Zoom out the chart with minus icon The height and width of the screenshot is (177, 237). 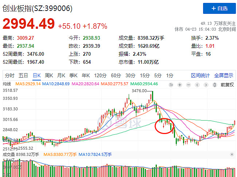(x=189, y=85)
